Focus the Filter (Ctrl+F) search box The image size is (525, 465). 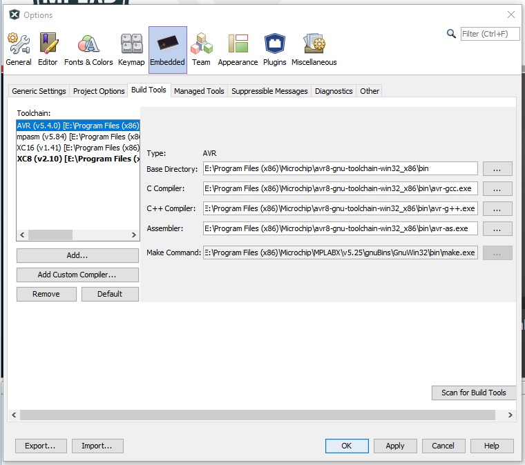coord(490,34)
